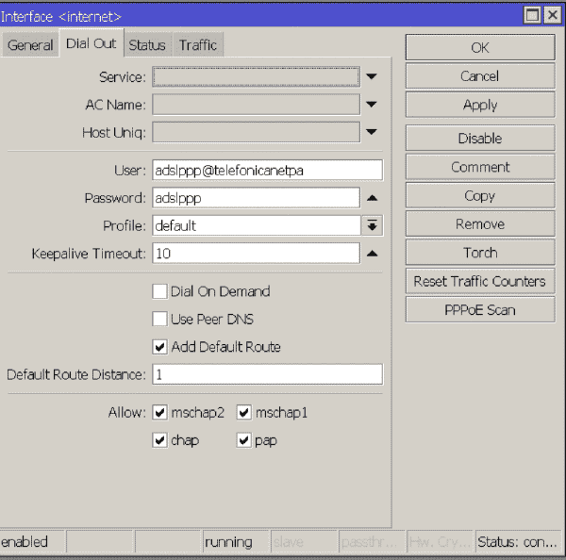
Task: Click the Disable button
Action: pos(480,139)
